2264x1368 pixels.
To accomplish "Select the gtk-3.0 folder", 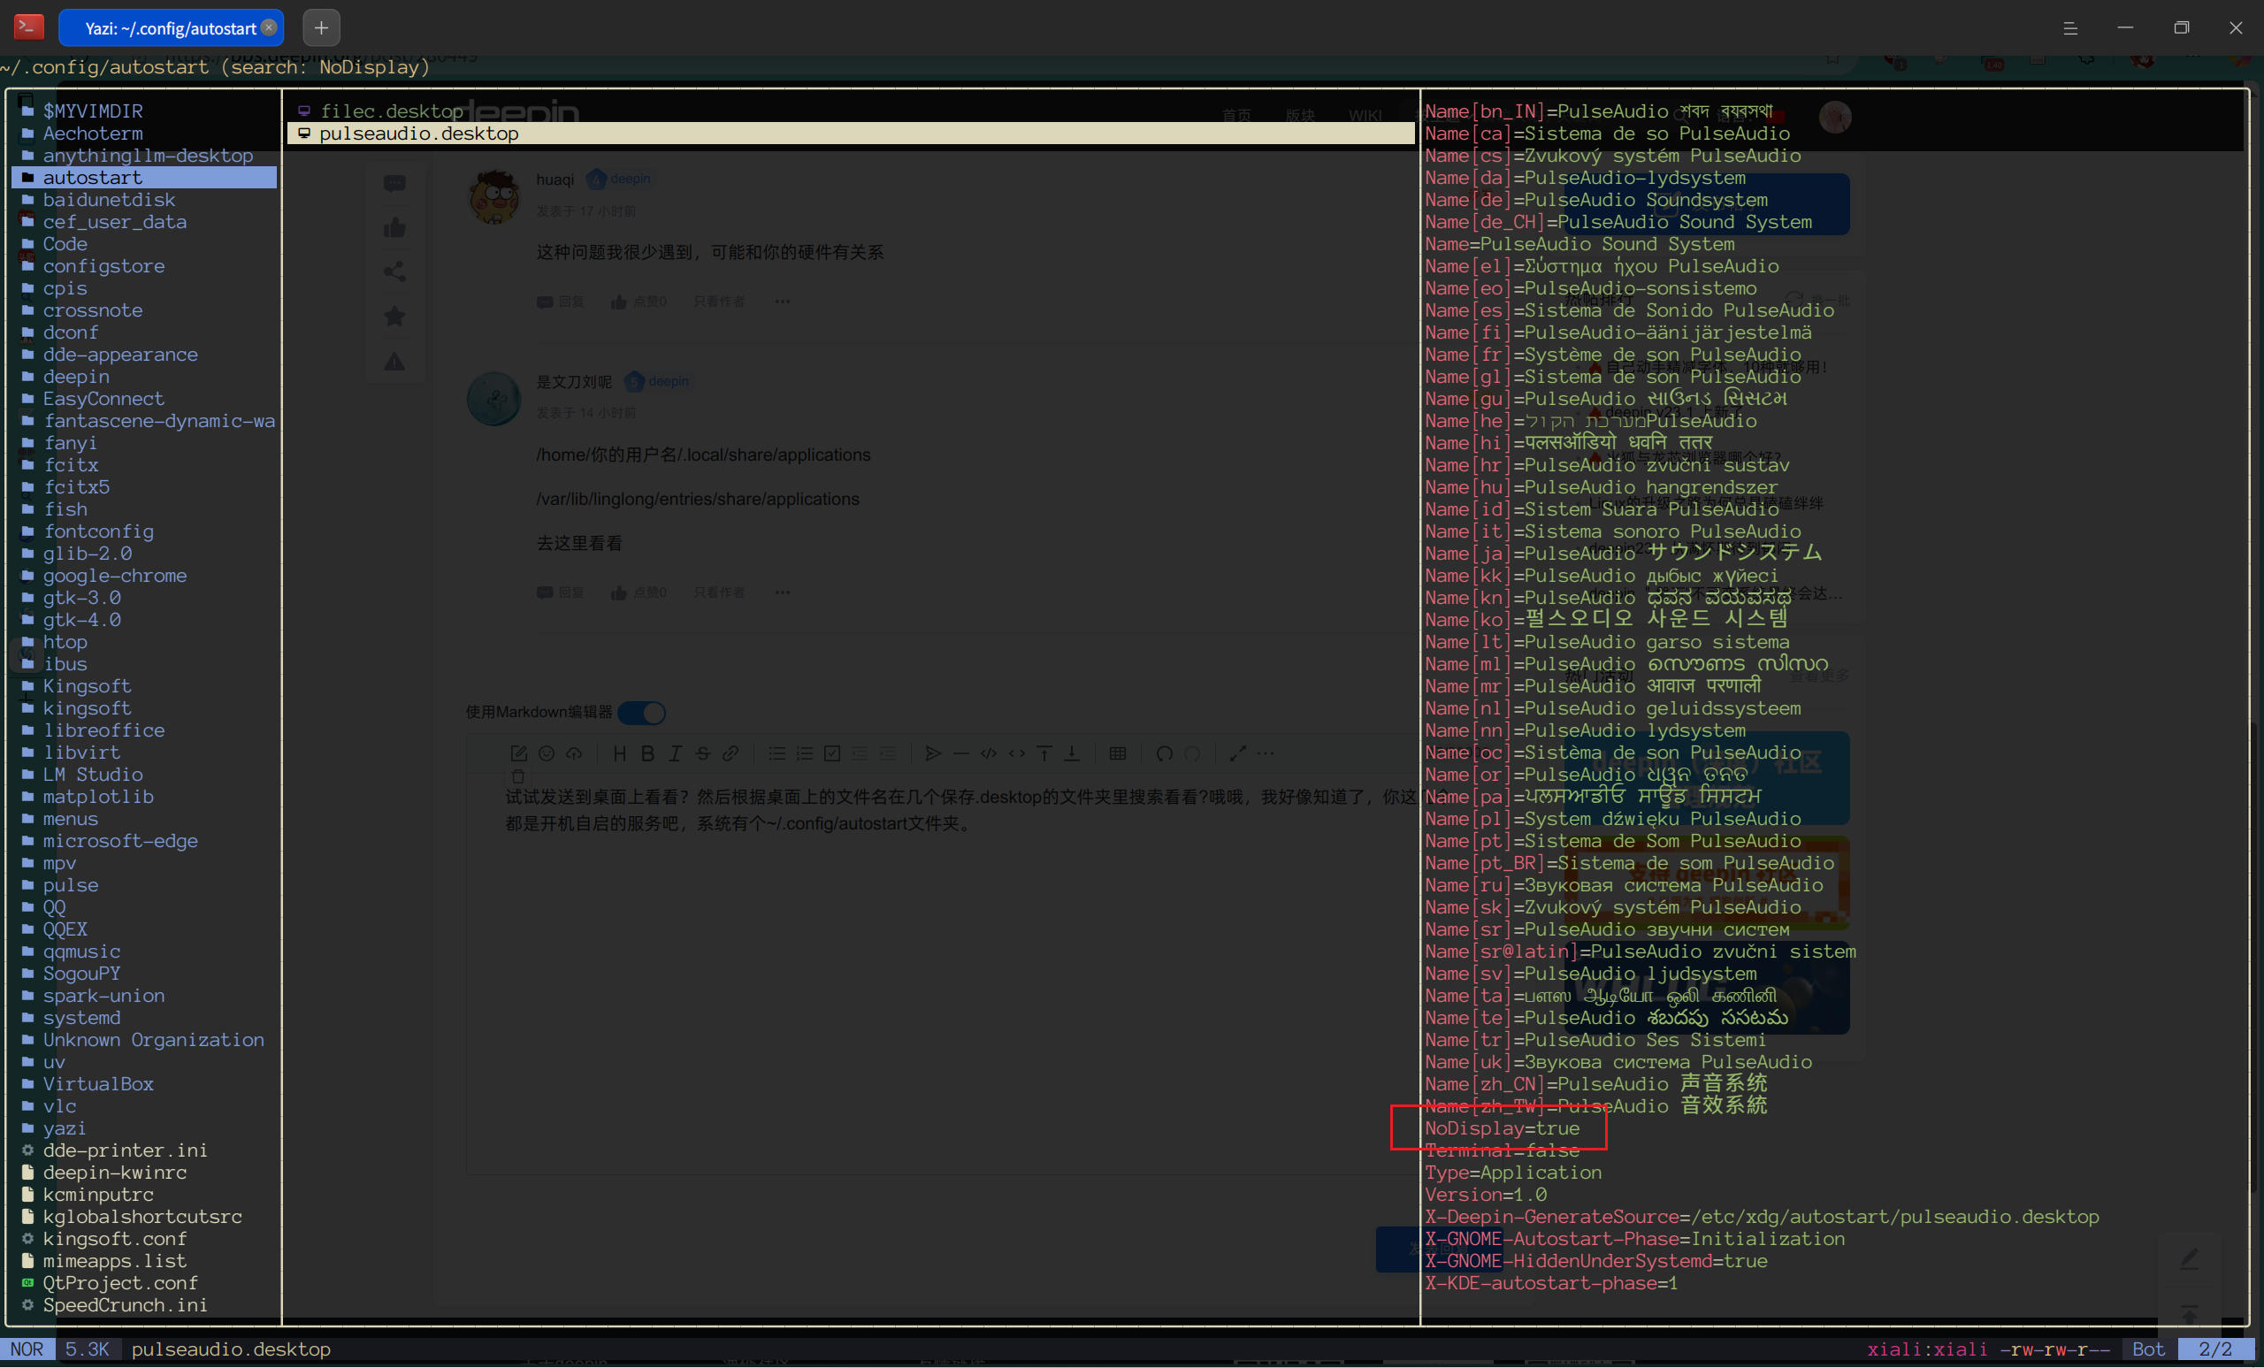I will [x=144, y=597].
